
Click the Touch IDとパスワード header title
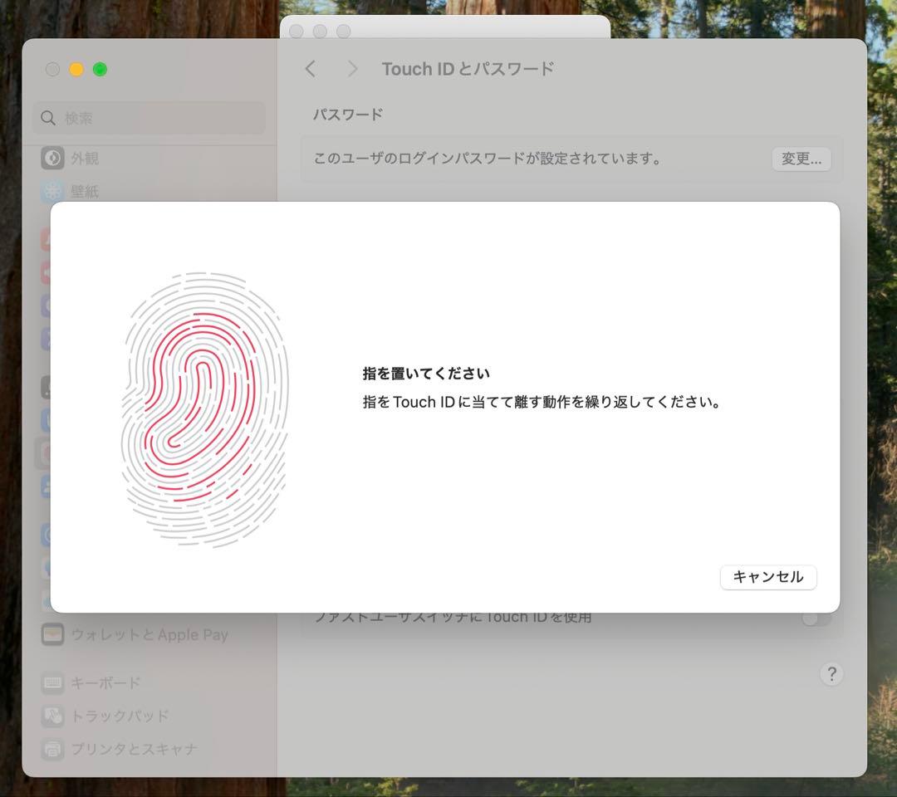(468, 69)
